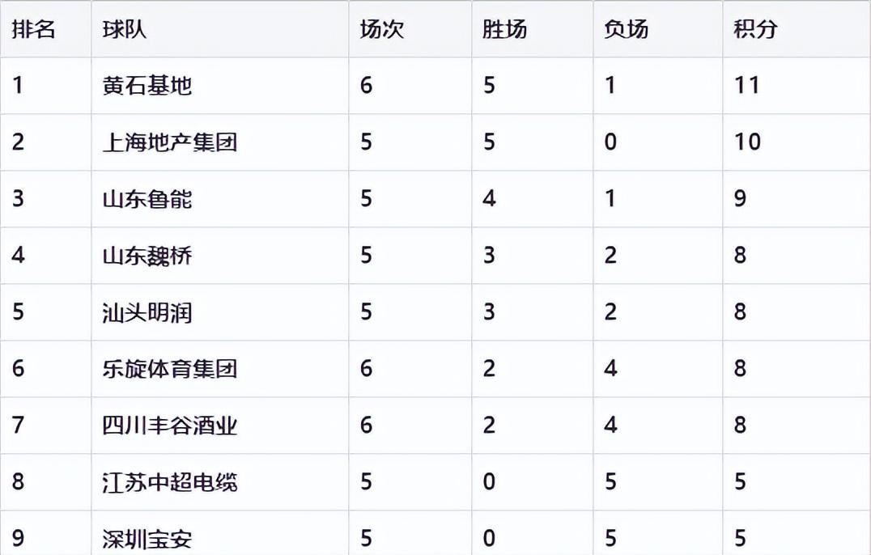Screen dimensions: 871x555
Task: Click the rank number 1 cell
Action: point(18,86)
